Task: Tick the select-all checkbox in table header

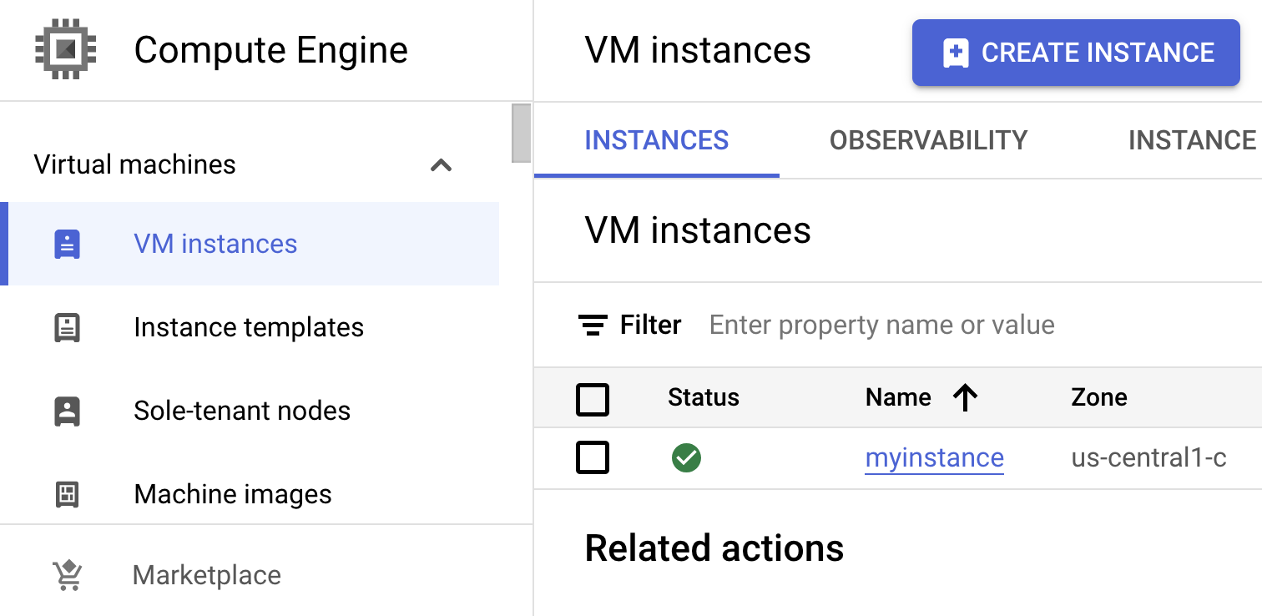Action: pyautogui.click(x=593, y=400)
